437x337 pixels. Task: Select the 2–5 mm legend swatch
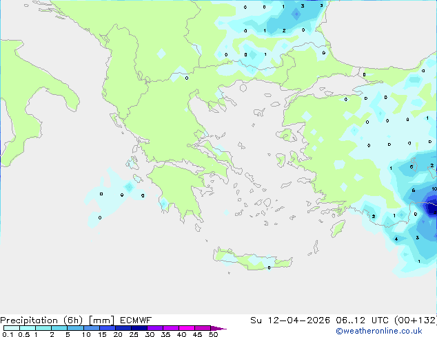click(x=59, y=328)
